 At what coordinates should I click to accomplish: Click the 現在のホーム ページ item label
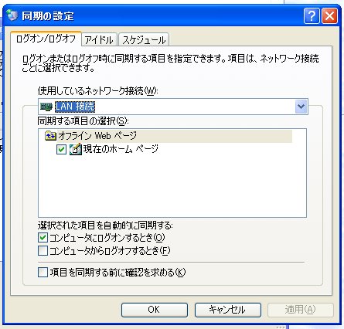coord(121,149)
